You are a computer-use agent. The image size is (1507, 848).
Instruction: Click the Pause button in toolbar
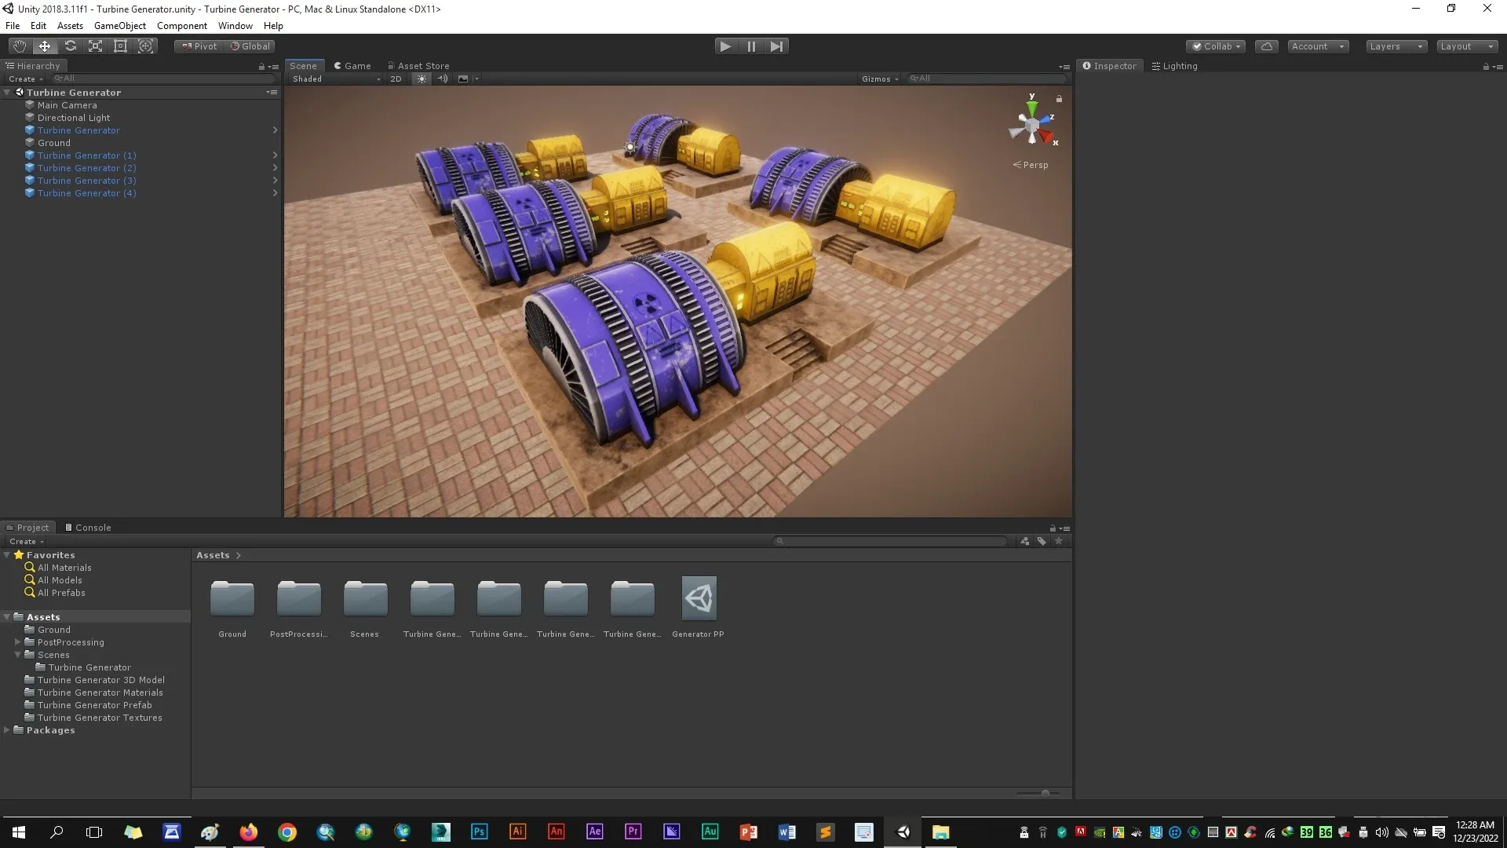[751, 46]
